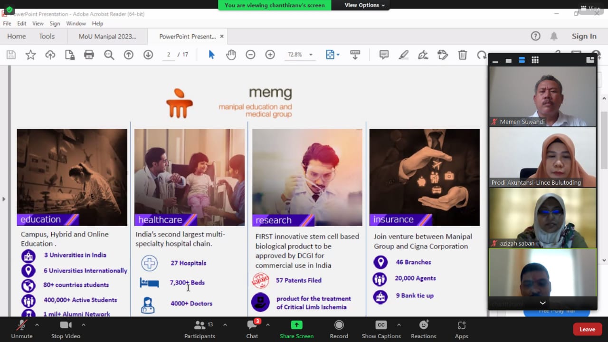The width and height of the screenshot is (608, 342).
Task: Sign In to Adobe Acrobat
Action: 584,36
